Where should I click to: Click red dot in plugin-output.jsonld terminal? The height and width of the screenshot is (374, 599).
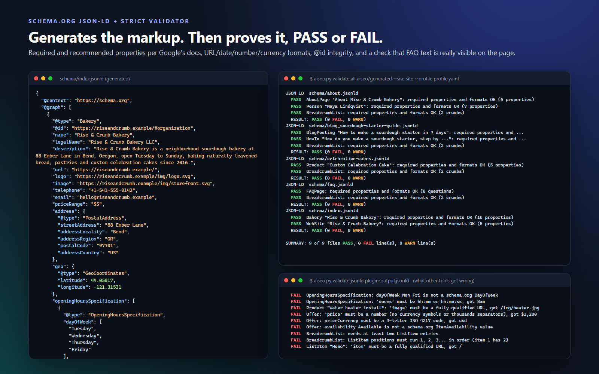pos(286,280)
